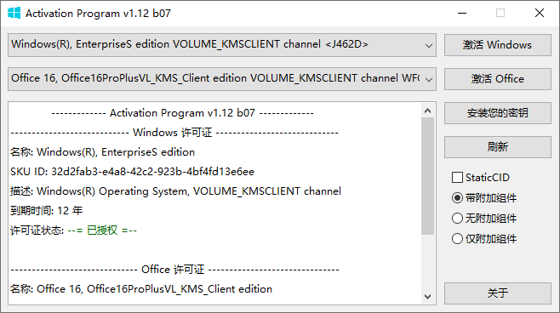Enable the StaticCID checkbox
The image size is (560, 313).
point(481,178)
